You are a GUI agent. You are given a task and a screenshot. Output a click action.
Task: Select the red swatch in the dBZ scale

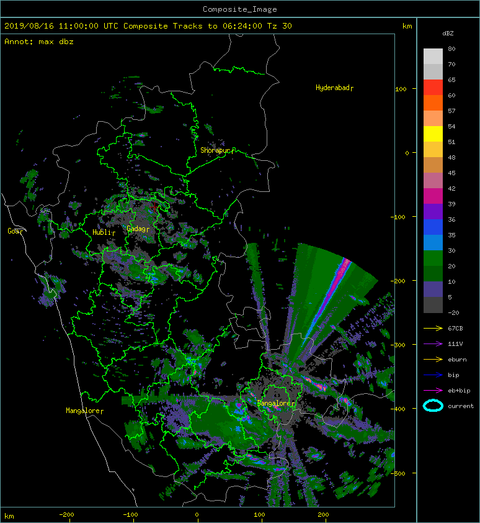pyautogui.click(x=433, y=88)
